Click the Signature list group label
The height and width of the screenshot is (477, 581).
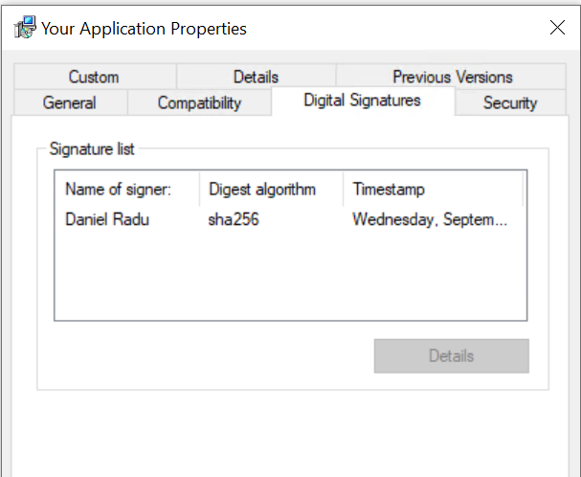point(92,148)
